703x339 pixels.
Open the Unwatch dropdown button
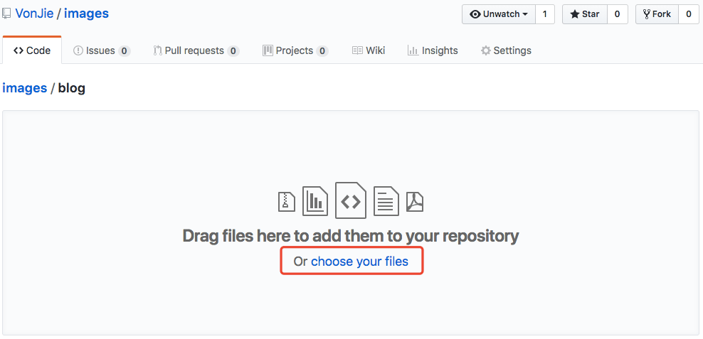(499, 14)
